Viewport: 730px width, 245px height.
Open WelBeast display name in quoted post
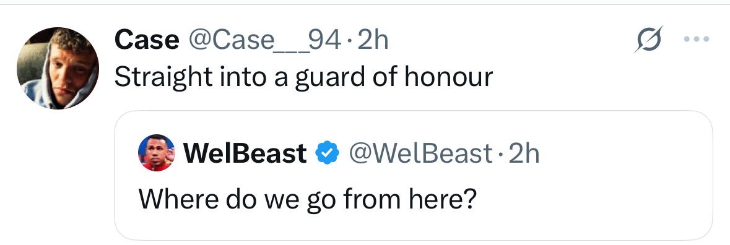(245, 153)
